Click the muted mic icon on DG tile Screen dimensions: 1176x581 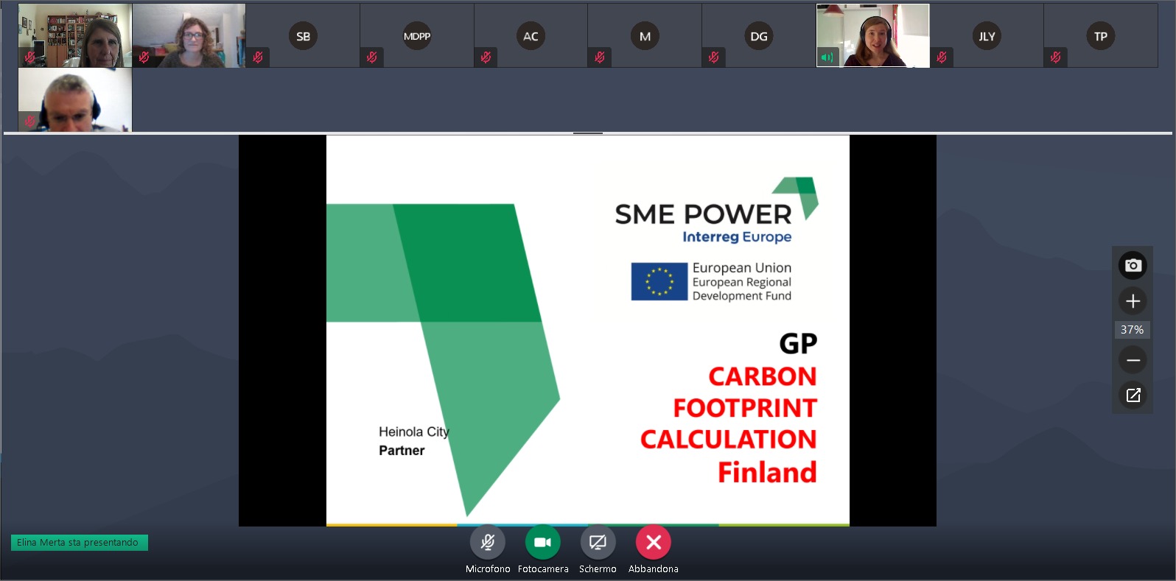(x=713, y=57)
